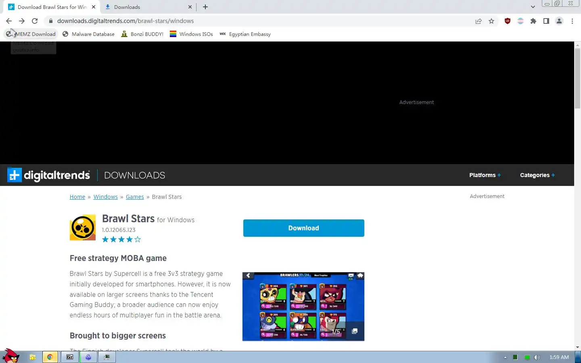Viewport: 581px width, 363px height.
Task: Open the share page icon in address bar
Action: pyautogui.click(x=479, y=21)
